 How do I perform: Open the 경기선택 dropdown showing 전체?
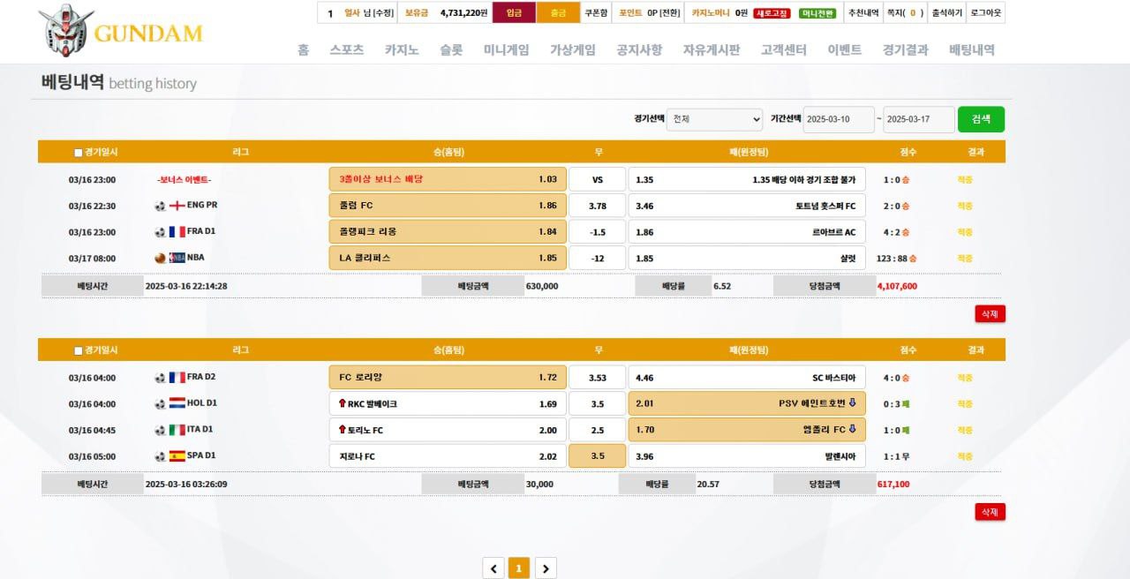click(714, 119)
